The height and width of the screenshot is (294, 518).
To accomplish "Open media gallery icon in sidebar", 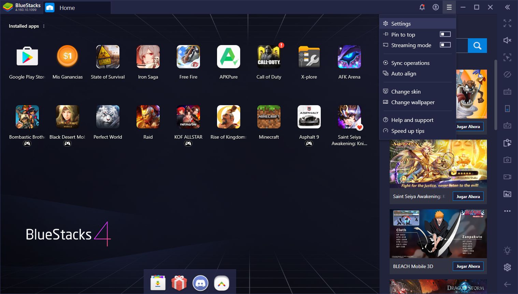I will (x=507, y=194).
